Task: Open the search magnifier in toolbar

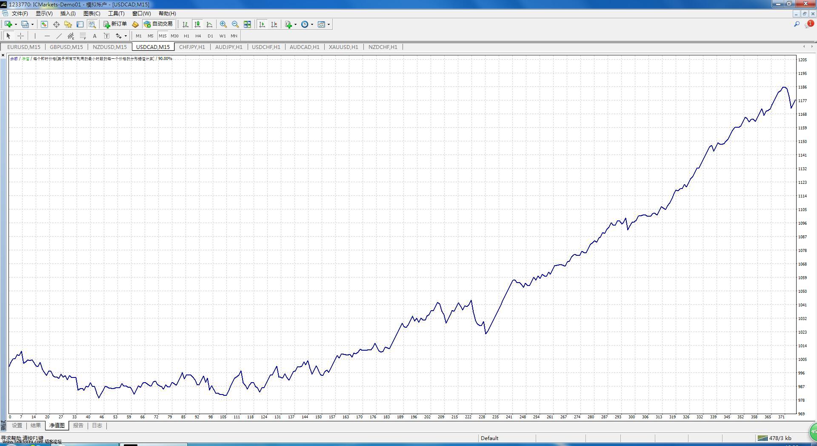Action: coord(797,24)
